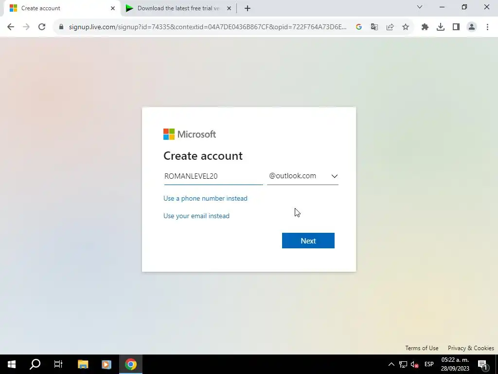Open File Explorer from the taskbar

tap(83, 364)
